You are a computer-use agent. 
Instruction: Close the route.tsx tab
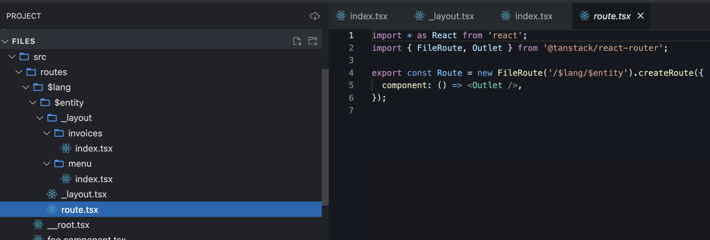click(640, 16)
